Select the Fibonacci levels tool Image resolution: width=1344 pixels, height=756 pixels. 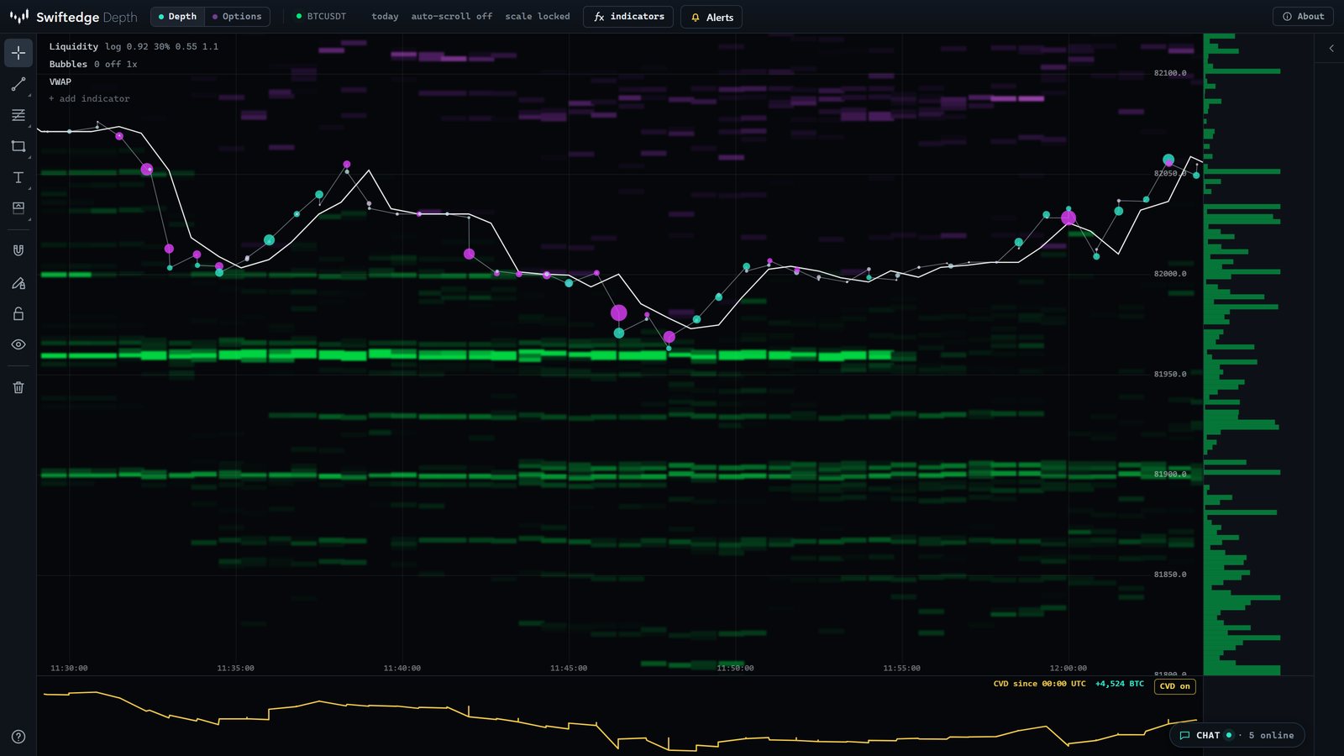tap(18, 115)
